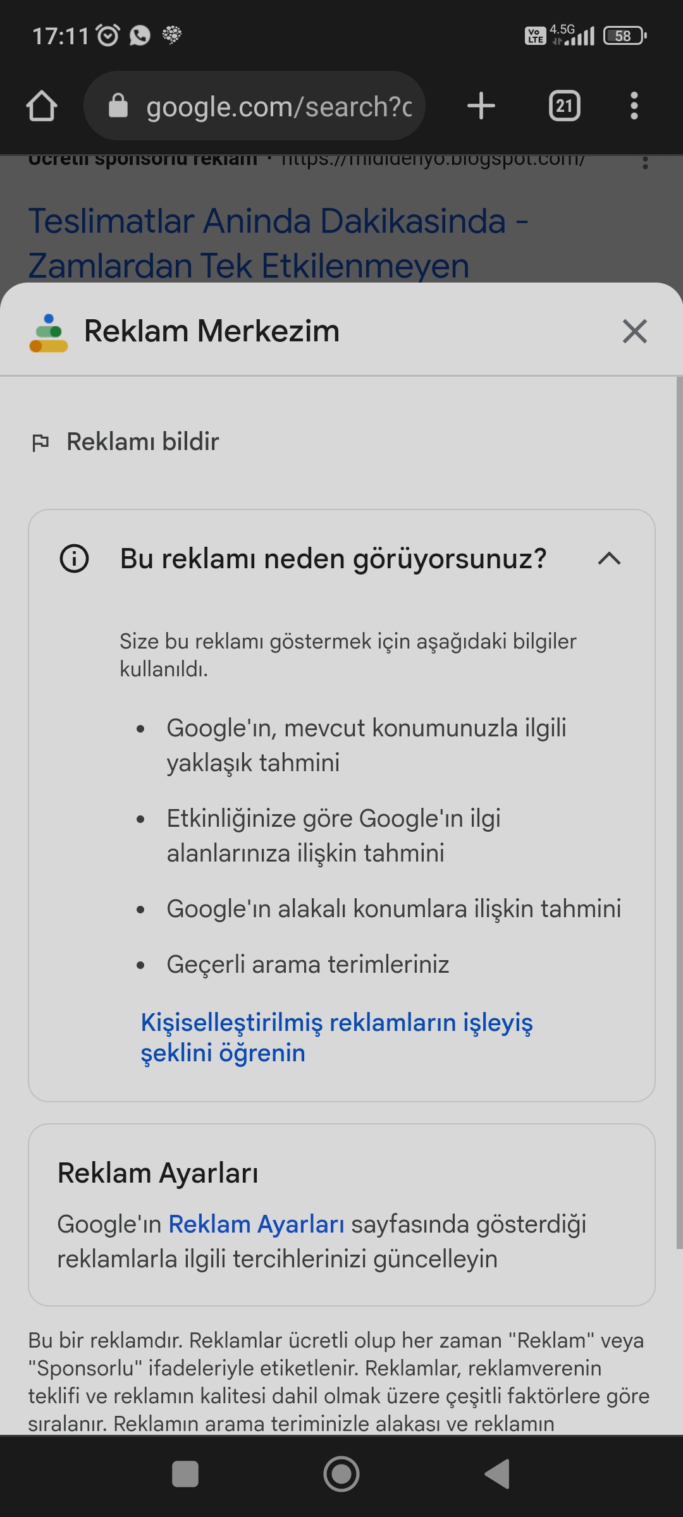Close the Reklam Merkezim panel

coord(635,331)
